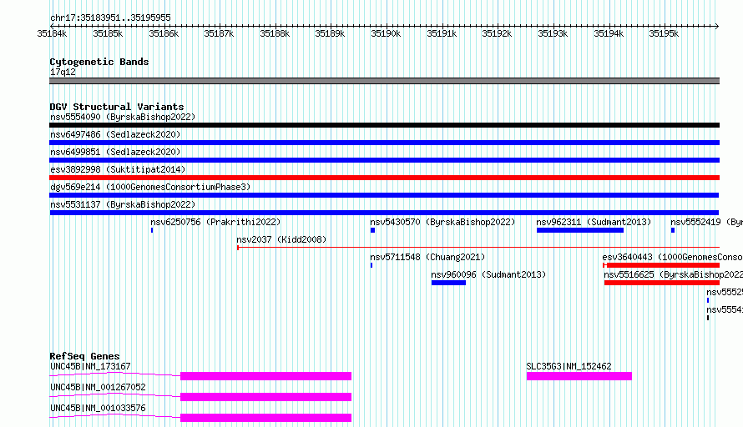Click the 35192k ruler label

497,33
